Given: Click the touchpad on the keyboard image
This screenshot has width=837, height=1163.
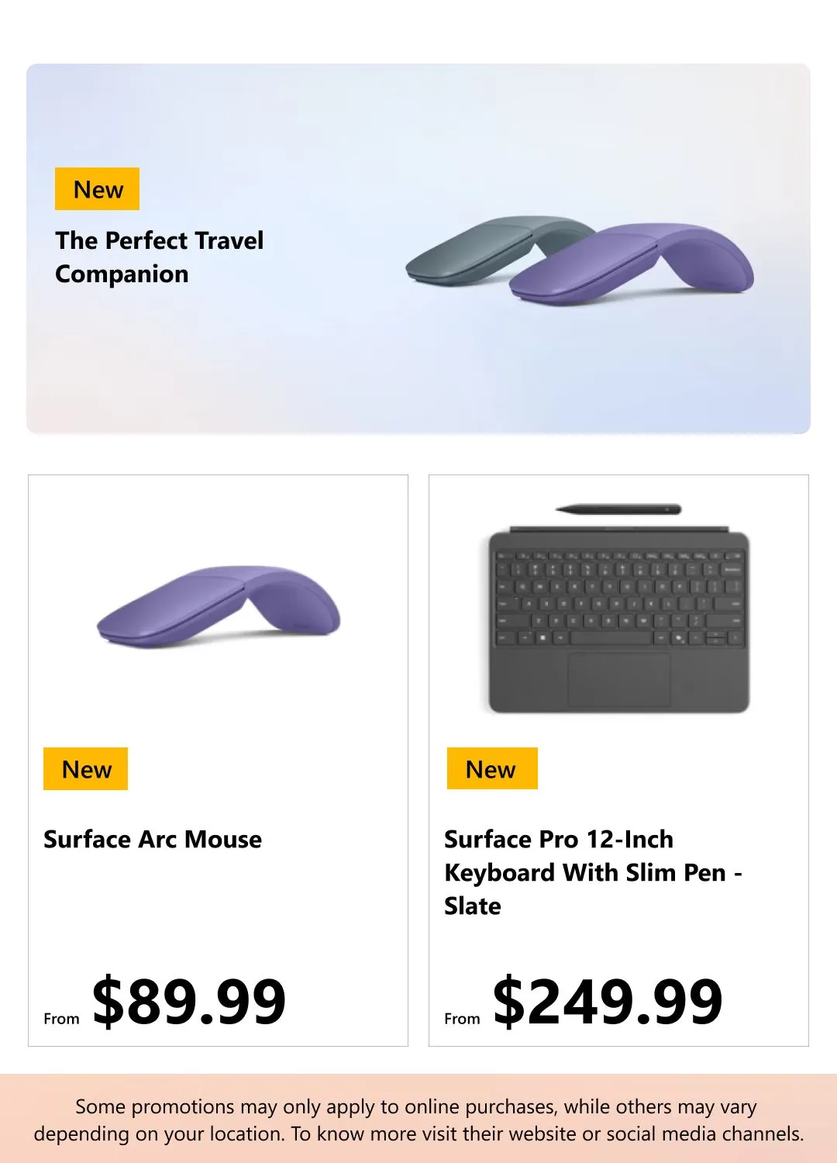Looking at the screenshot, I should tap(618, 679).
